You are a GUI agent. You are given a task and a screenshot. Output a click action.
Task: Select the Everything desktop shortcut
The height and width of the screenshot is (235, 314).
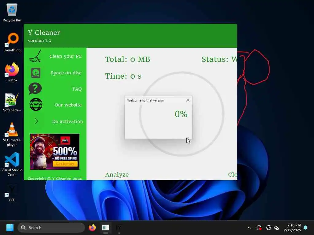click(12, 42)
